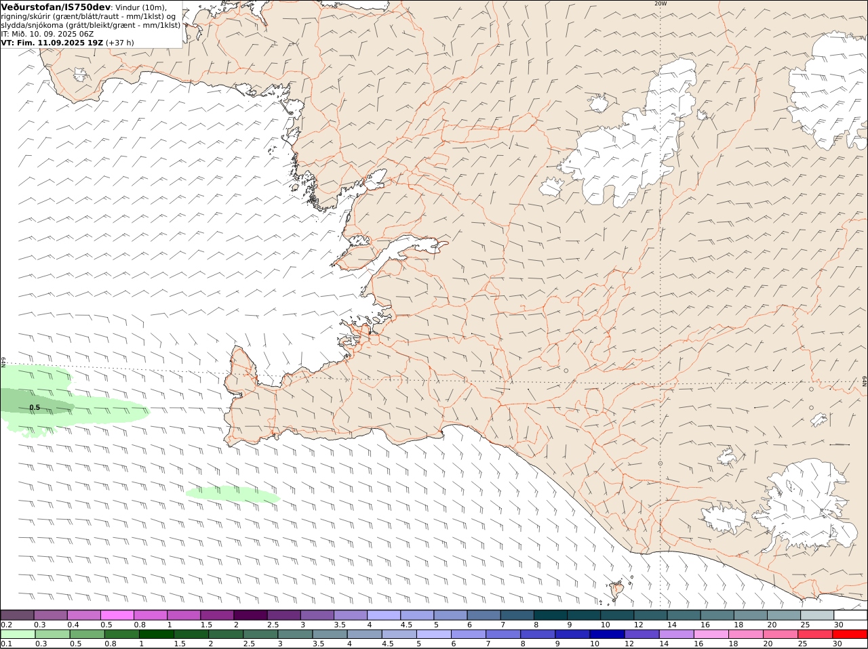The image size is (868, 649).
Task: Pick the lower legend swatch labeled 0.8
Action: pos(121,634)
